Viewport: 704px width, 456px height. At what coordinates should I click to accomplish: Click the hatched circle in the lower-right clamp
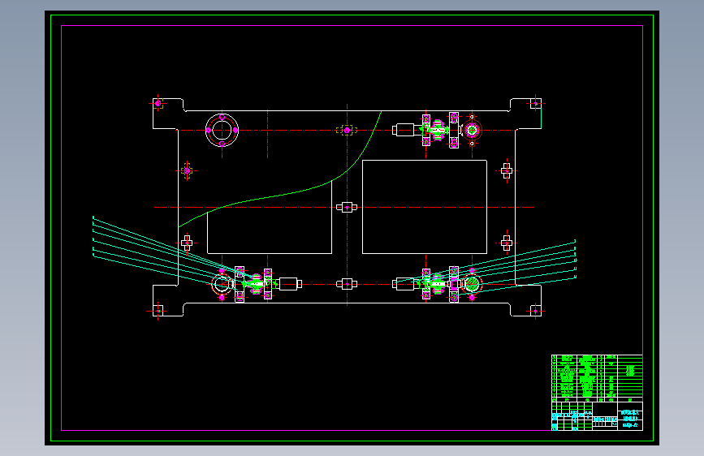pos(472,284)
